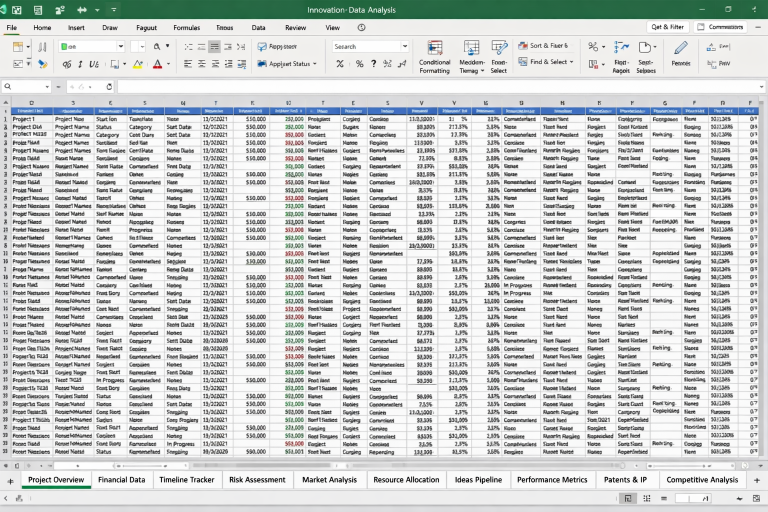Click the Sort & Filter button

543,45
